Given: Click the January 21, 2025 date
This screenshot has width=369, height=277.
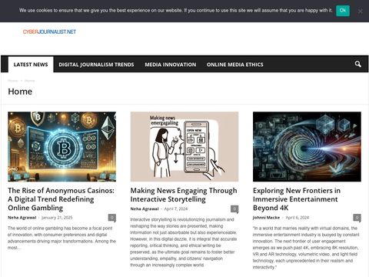Looking at the screenshot, I should click(x=57, y=218).
